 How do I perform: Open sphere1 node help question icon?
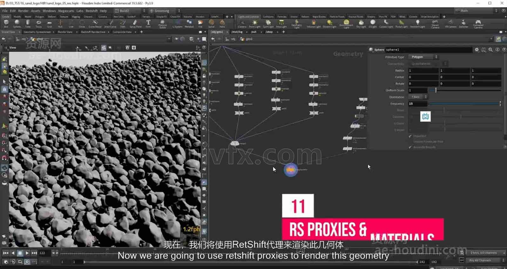(x=504, y=50)
